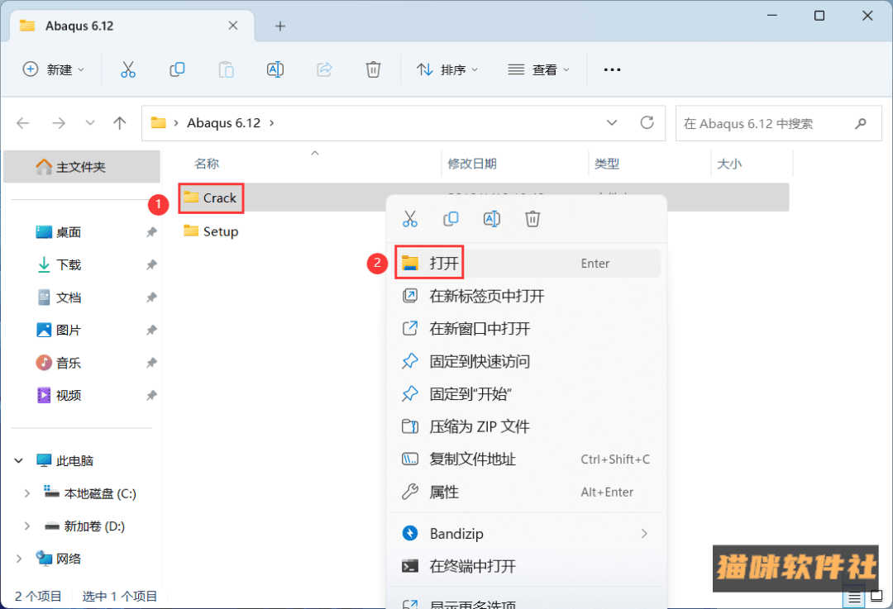The height and width of the screenshot is (609, 893).
Task: Select 固定到快速访问 in context menu
Action: [527, 361]
